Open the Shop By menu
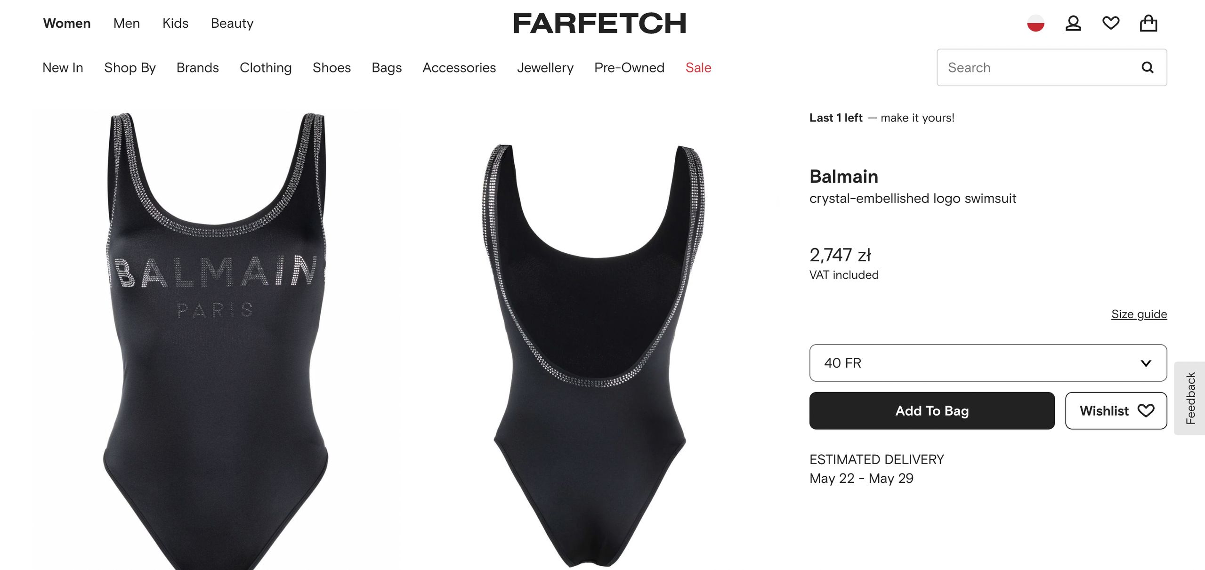This screenshot has height=570, width=1205. pos(130,68)
